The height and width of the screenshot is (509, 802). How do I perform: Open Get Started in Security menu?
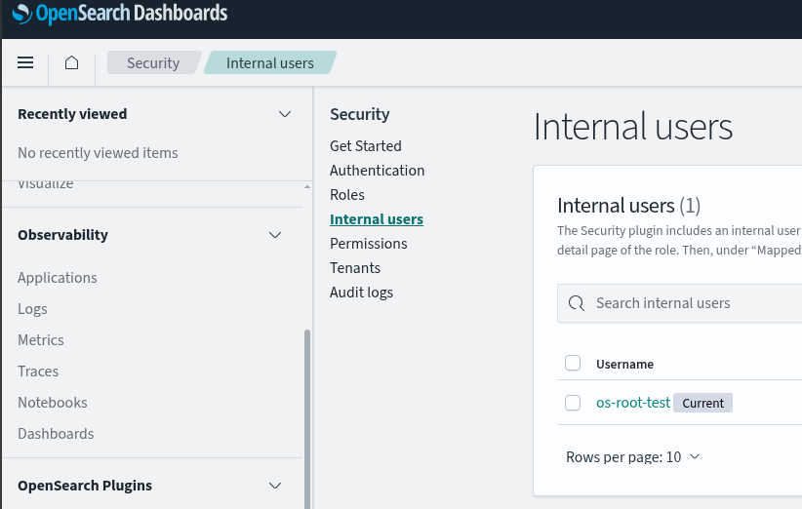point(365,146)
